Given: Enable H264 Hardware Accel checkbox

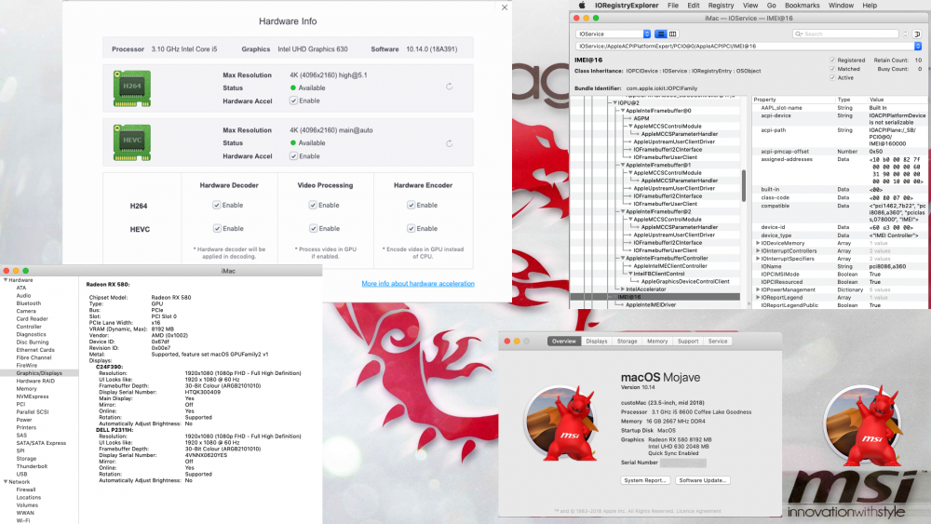Looking at the screenshot, I should pos(293,101).
